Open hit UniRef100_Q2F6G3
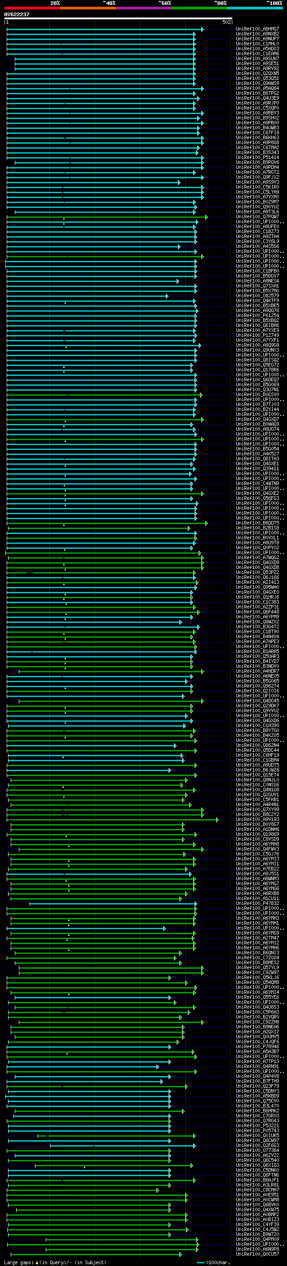This screenshot has height=1266, width=287. tap(257, 1146)
